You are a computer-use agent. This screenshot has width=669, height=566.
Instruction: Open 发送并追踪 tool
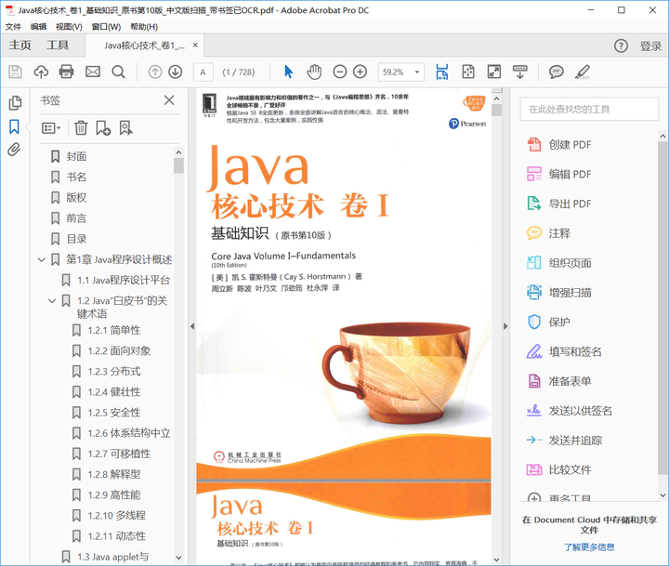click(x=564, y=441)
